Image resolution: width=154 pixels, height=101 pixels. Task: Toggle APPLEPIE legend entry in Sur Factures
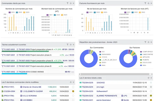(145, 57)
